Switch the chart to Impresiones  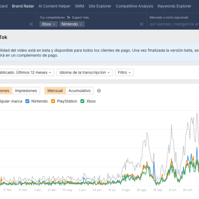26,91
